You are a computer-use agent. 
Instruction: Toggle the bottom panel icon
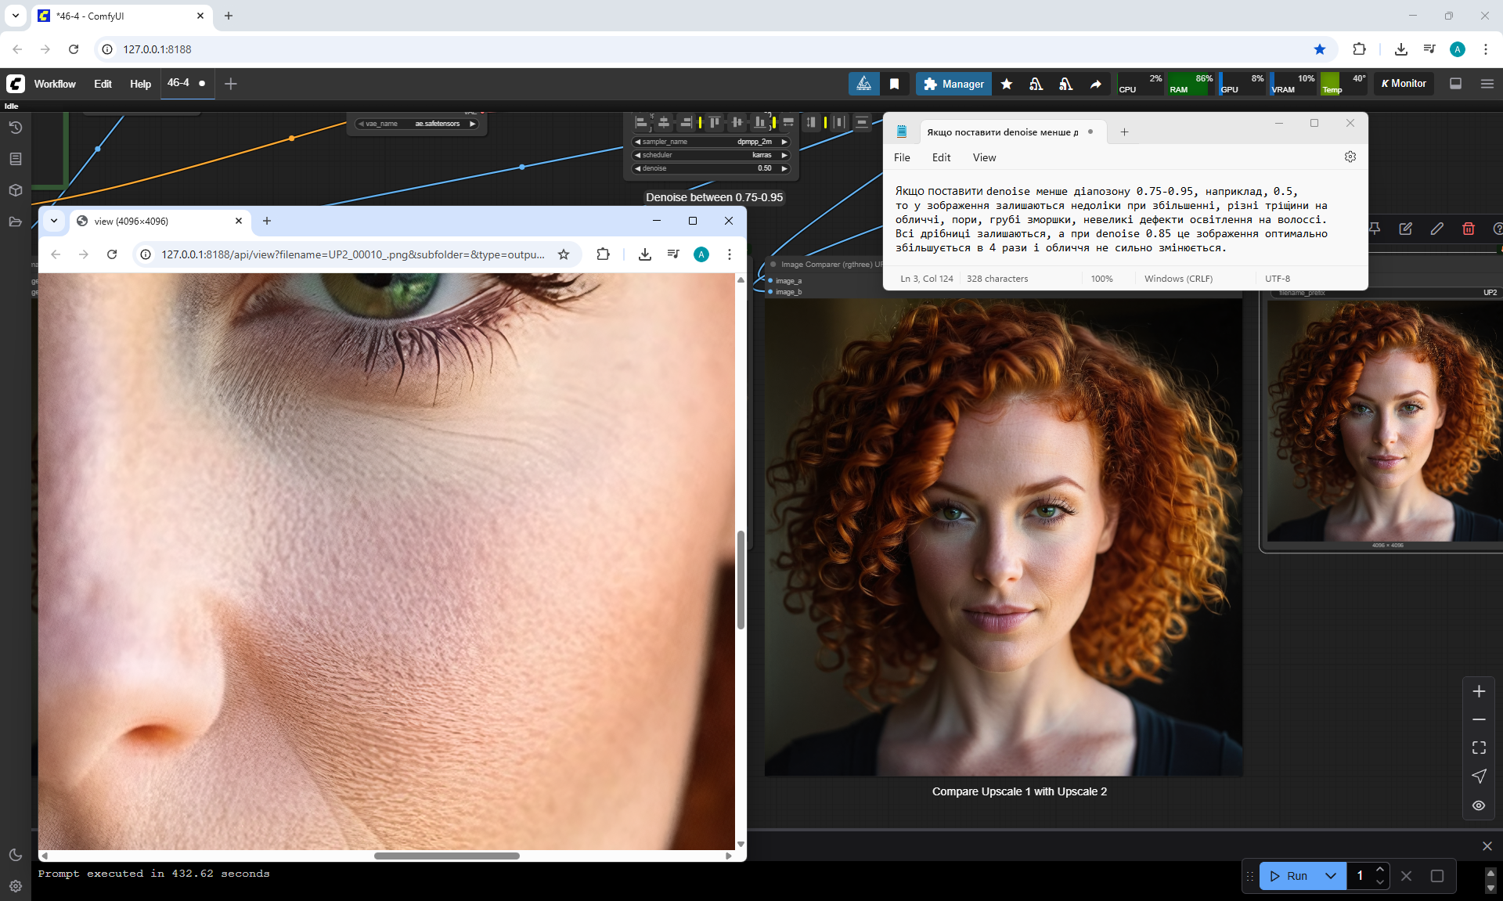coord(1455,84)
